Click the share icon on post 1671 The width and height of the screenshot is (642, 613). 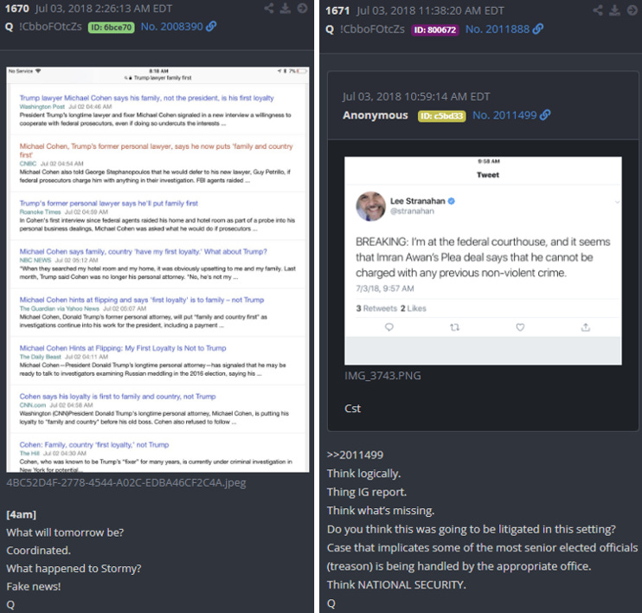598,10
